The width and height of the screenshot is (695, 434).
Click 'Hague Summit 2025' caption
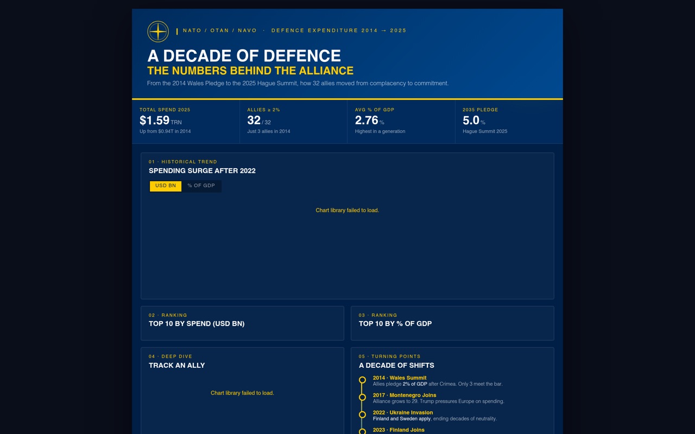485,131
